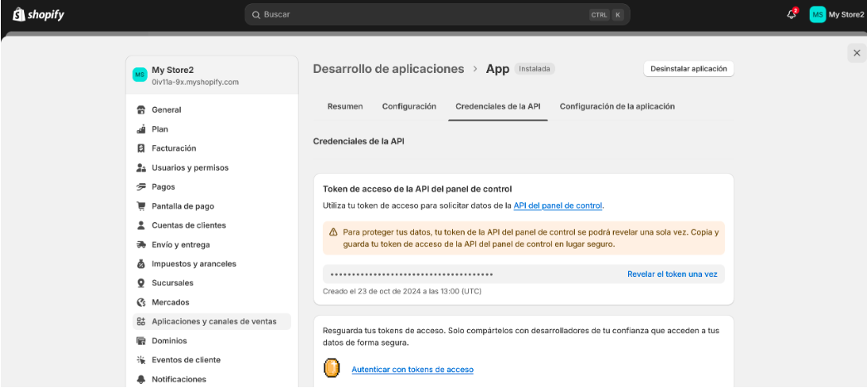Viewport: 867px width, 388px height.
Task: Open the API del panel de control link
Action: pos(558,206)
